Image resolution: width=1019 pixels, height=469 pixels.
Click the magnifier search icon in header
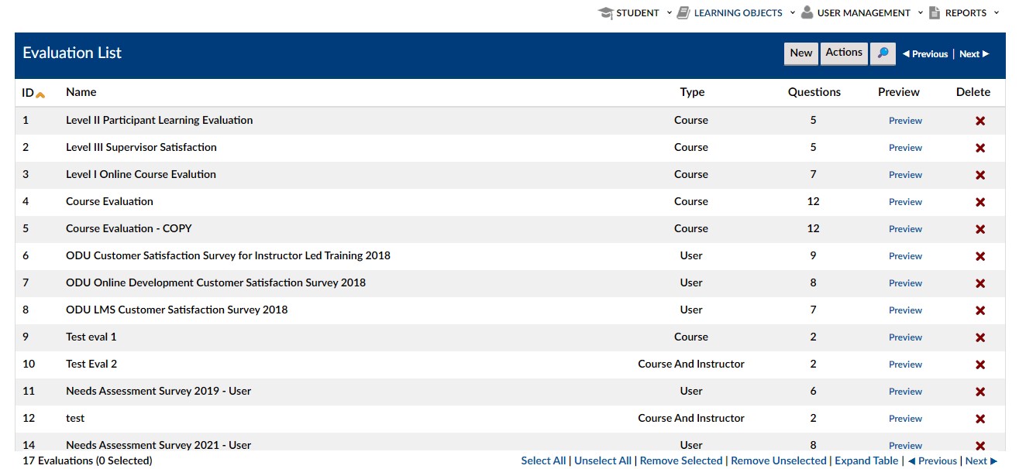(x=883, y=53)
